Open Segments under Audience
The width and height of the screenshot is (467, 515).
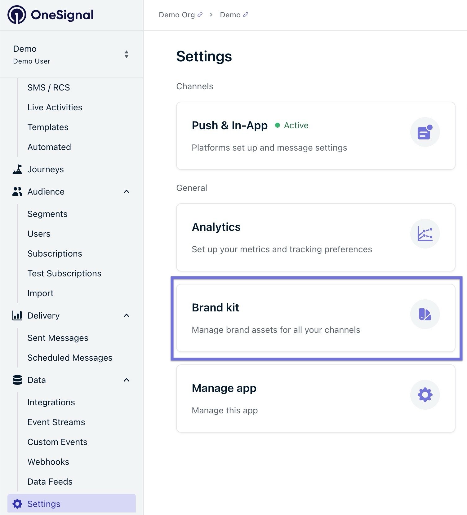[x=47, y=214]
